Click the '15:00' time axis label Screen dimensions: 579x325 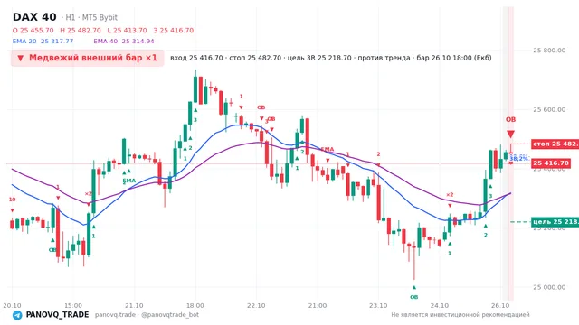coord(73,305)
